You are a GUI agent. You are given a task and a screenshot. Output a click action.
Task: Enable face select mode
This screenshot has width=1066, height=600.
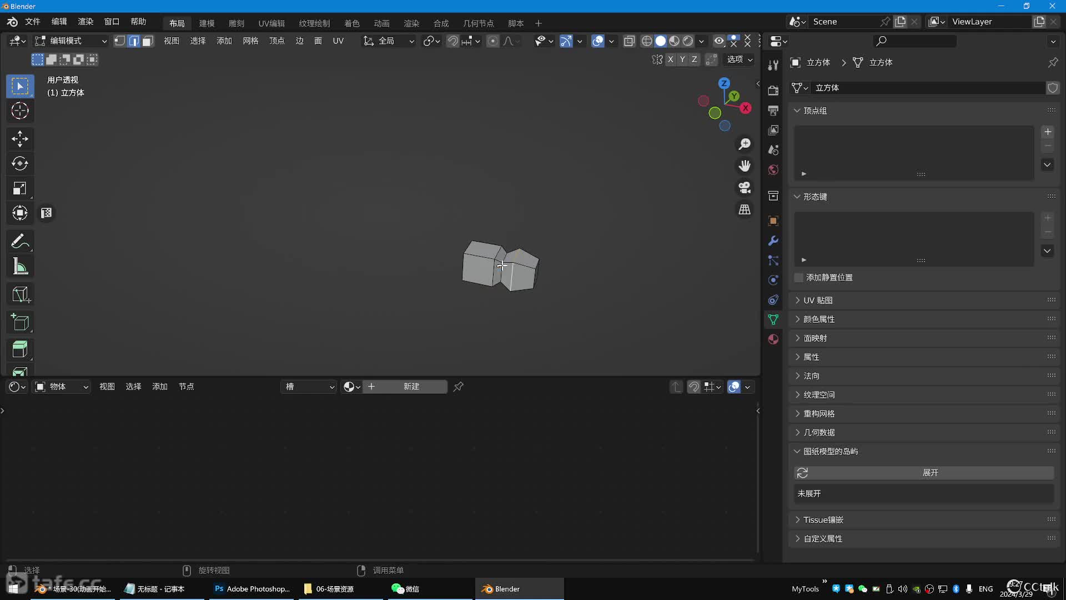coord(147,41)
